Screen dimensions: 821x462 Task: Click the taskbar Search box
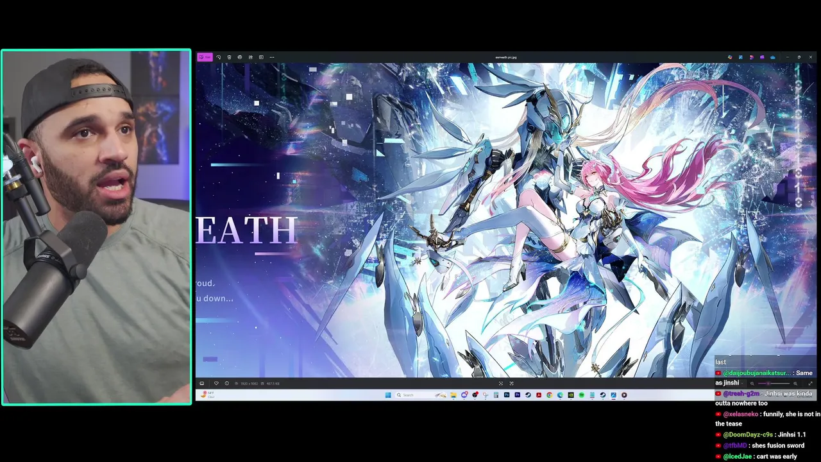click(420, 395)
